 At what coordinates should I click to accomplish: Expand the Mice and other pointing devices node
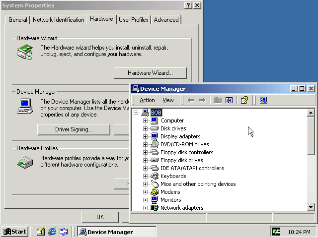[x=145, y=184]
